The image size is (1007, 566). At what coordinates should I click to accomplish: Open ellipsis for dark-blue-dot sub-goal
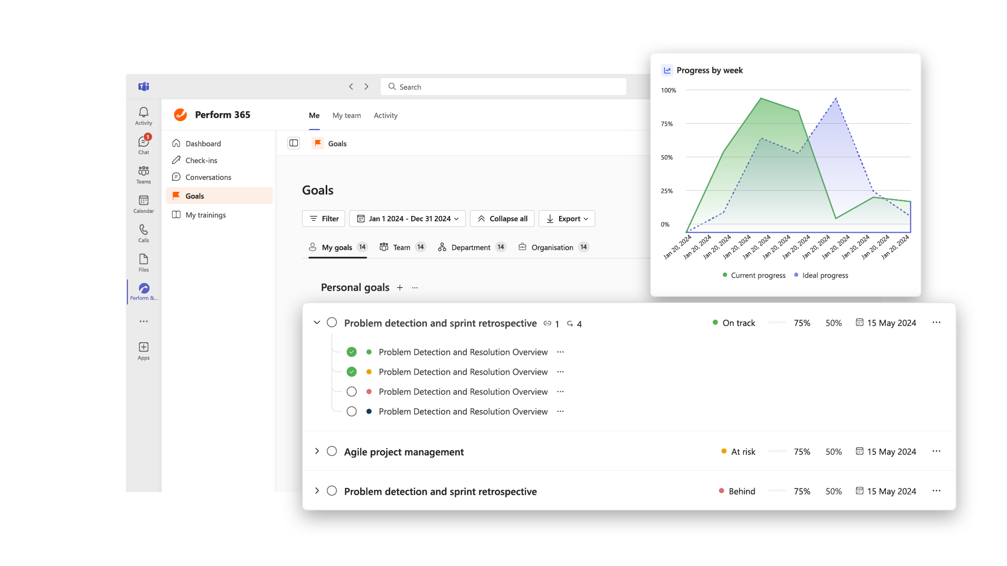(x=560, y=411)
